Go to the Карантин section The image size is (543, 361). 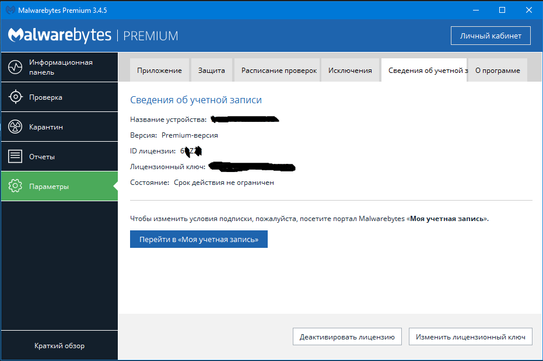pos(59,127)
